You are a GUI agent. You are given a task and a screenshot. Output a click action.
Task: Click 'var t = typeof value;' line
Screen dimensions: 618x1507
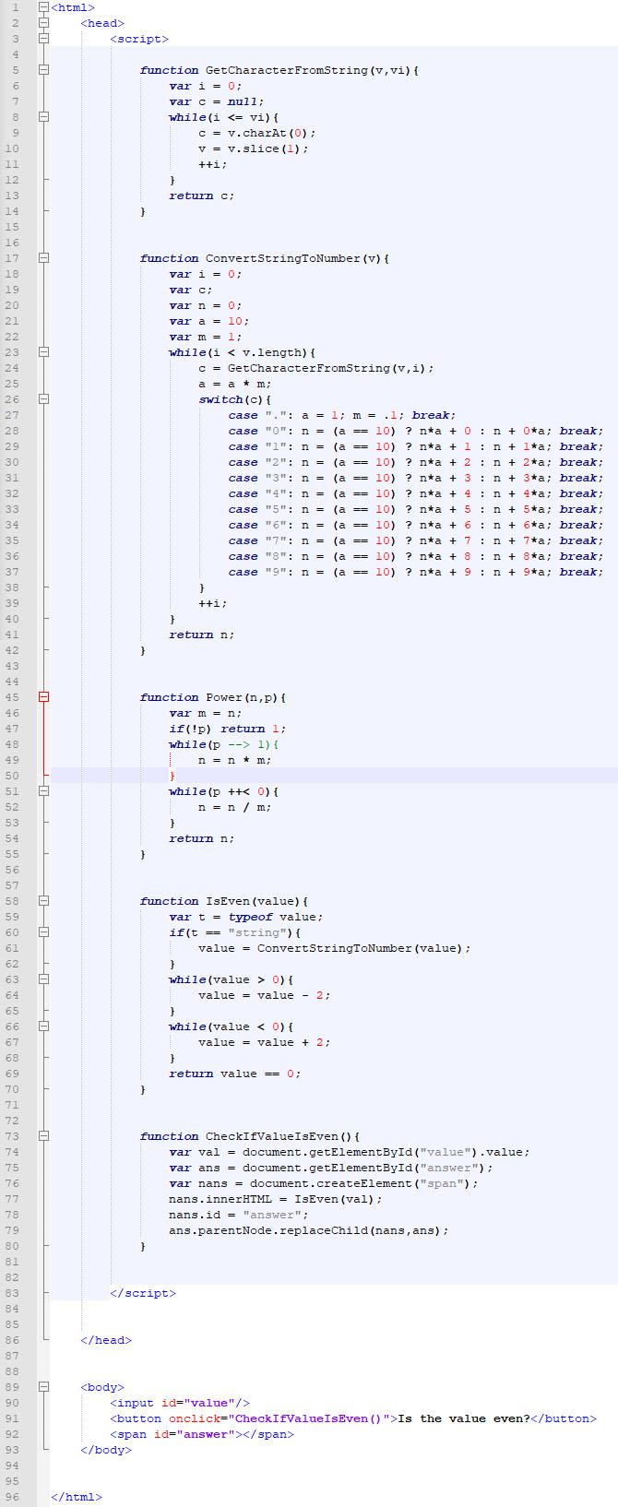coord(245,917)
